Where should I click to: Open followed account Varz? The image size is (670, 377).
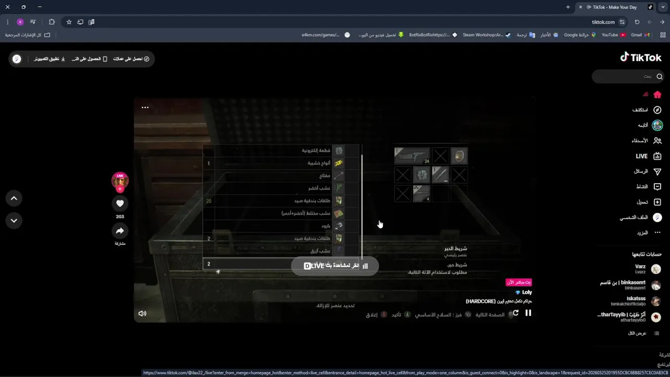[x=647, y=269]
